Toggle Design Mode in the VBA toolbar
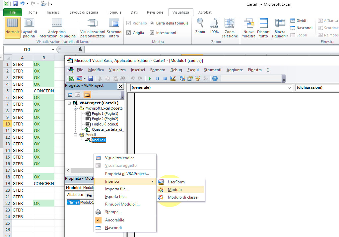The height and width of the screenshot is (237, 339). click(x=173, y=78)
